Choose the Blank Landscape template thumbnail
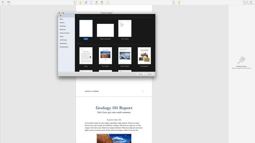Screen dimensions: 255x143 click(105, 30)
